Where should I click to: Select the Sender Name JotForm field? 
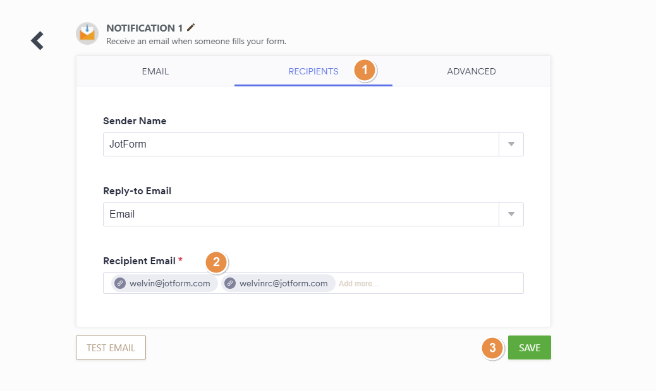coord(301,144)
